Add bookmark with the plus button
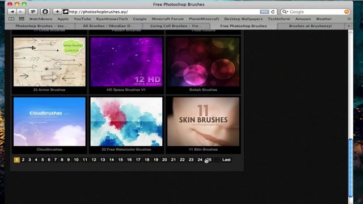This screenshot has height=204, width=363. (x=57, y=11)
